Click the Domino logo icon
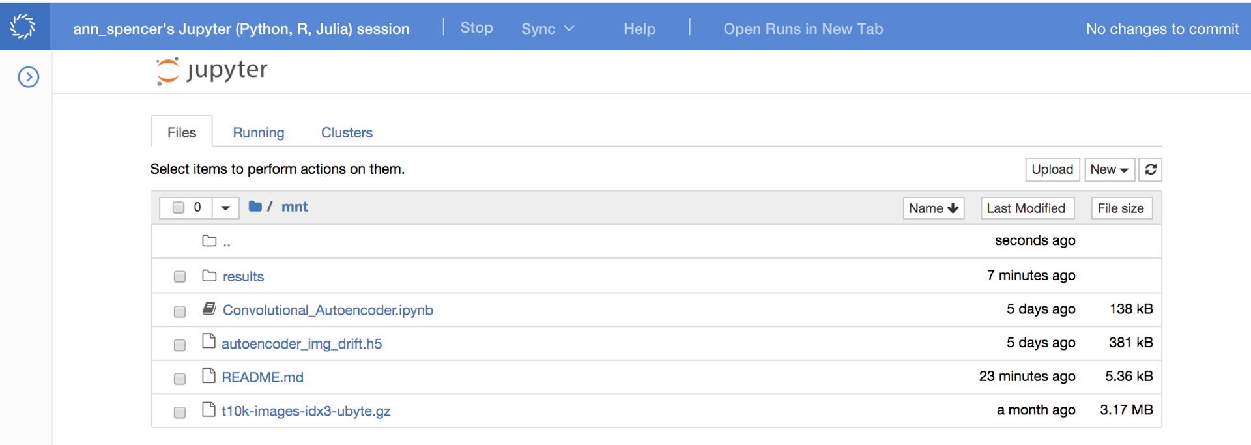1251x445 pixels. (x=23, y=27)
